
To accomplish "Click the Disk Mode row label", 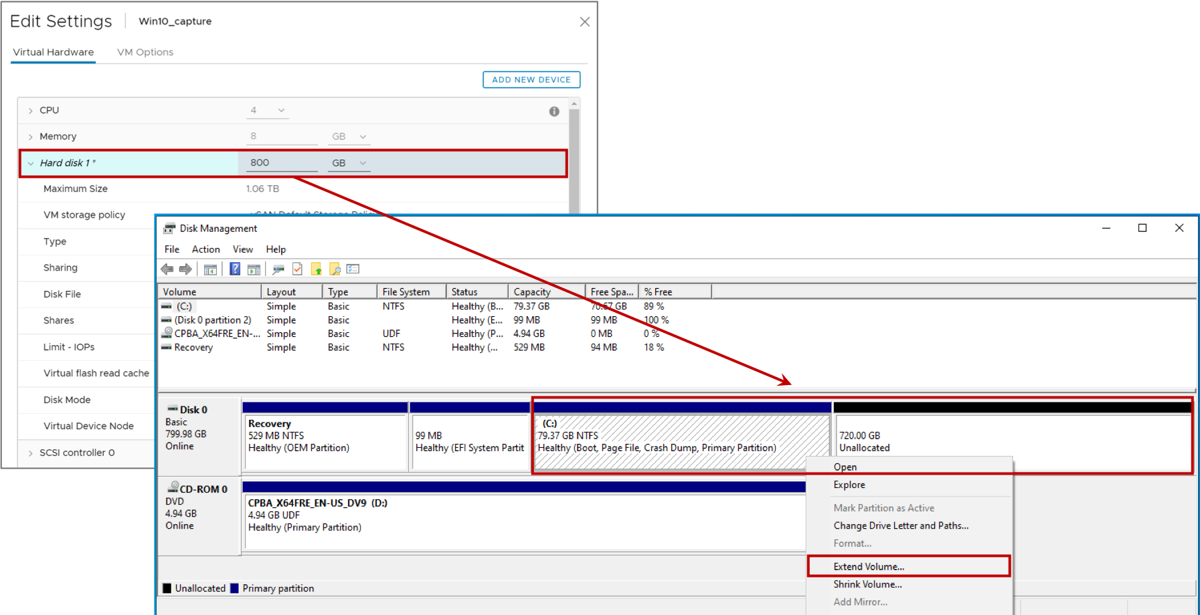I will (67, 400).
